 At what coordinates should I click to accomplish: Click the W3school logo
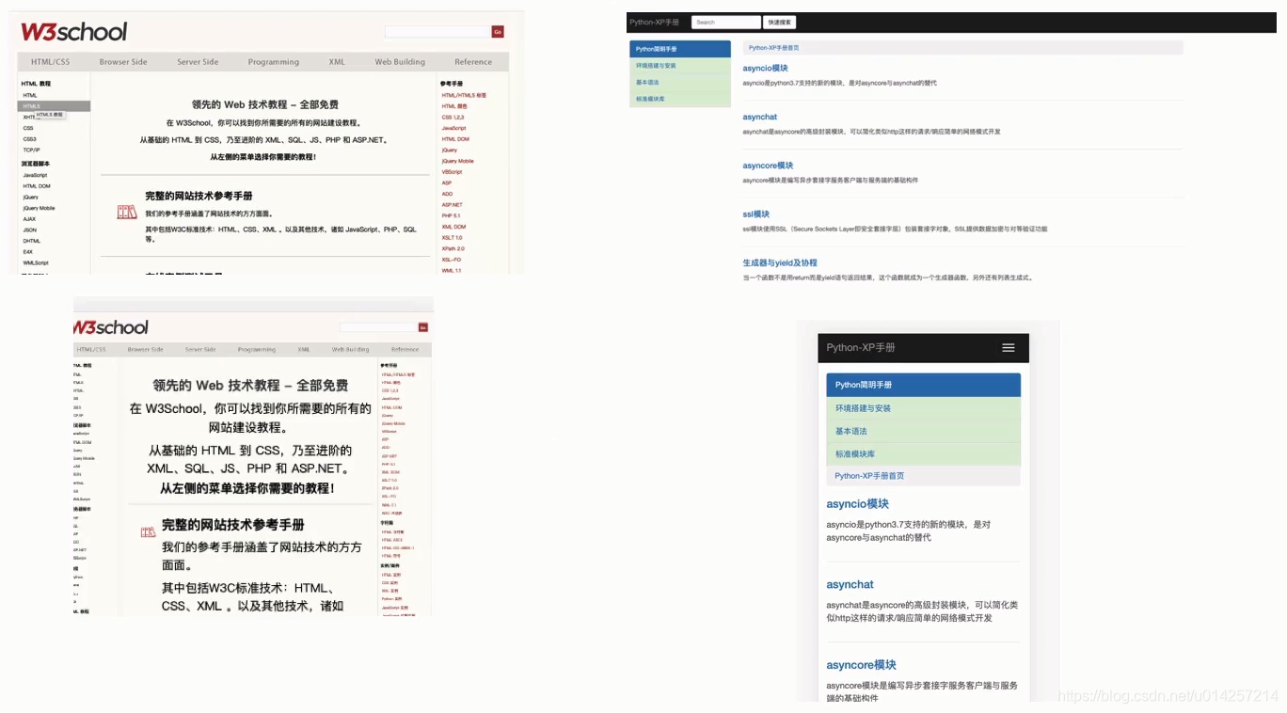coord(72,31)
